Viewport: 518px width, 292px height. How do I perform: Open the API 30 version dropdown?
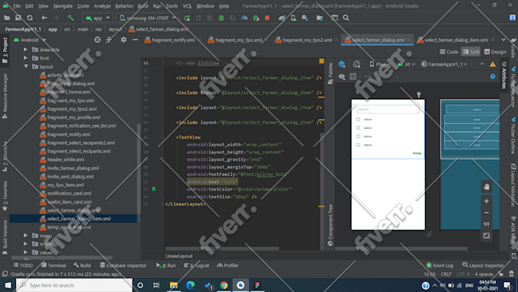[406, 64]
